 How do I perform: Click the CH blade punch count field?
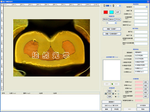141,56
